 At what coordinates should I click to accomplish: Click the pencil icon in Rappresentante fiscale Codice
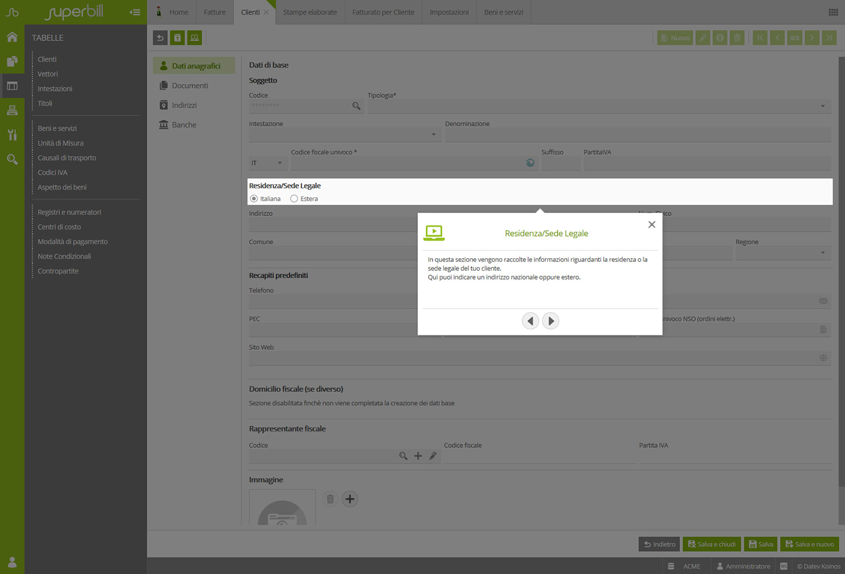pyautogui.click(x=432, y=456)
